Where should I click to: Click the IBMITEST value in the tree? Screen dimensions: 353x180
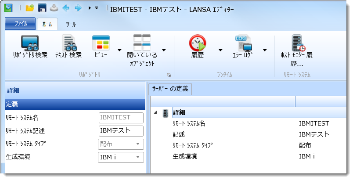(314, 123)
